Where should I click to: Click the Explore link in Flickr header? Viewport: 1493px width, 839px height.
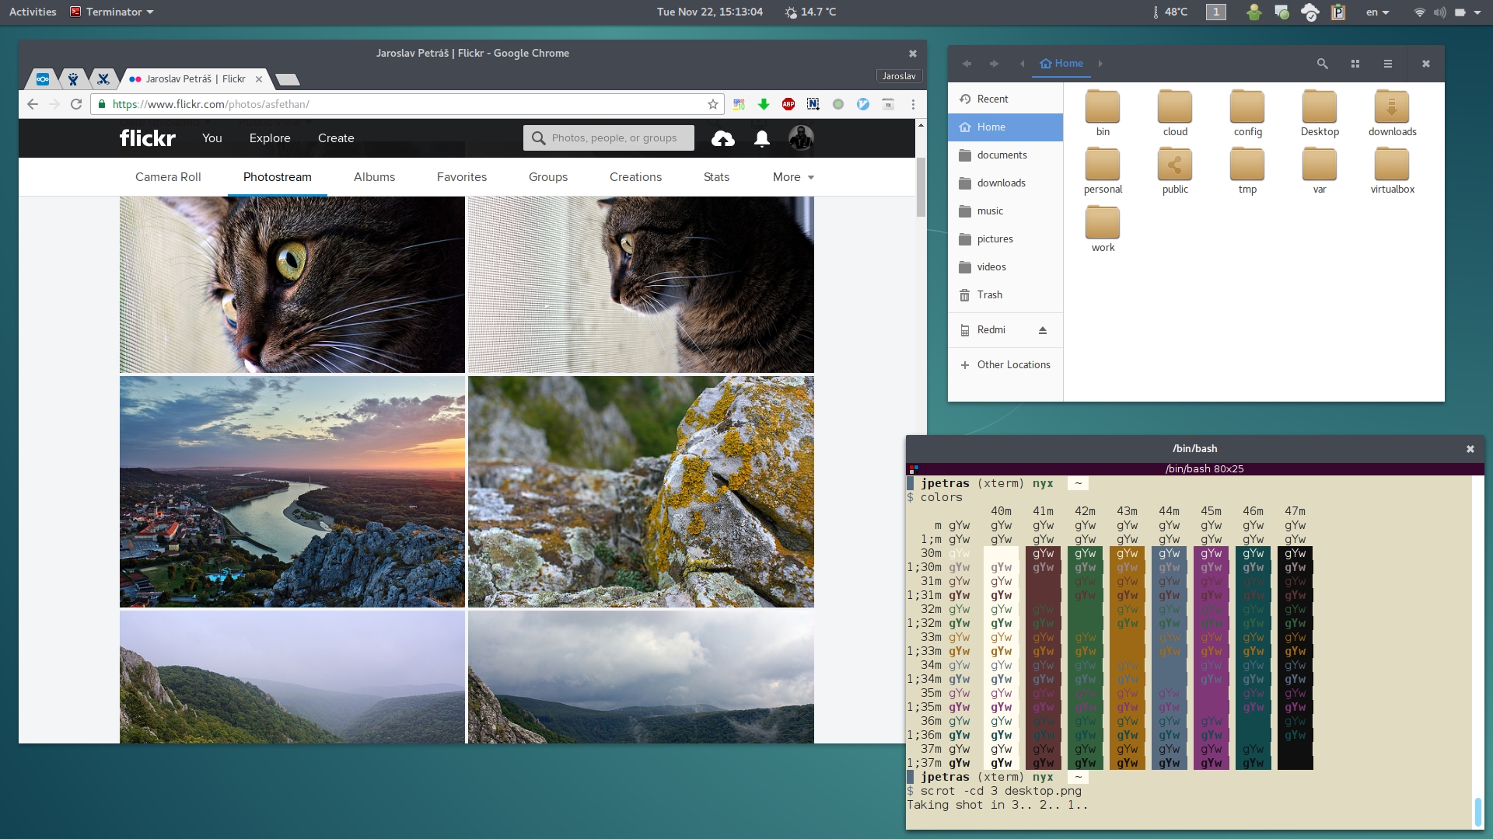[270, 138]
